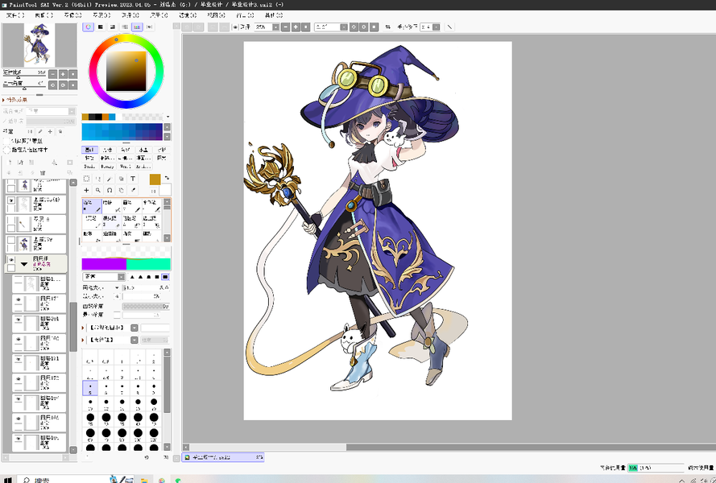Zoom out button in navigator panel
The height and width of the screenshot is (483, 716).
click(53, 74)
